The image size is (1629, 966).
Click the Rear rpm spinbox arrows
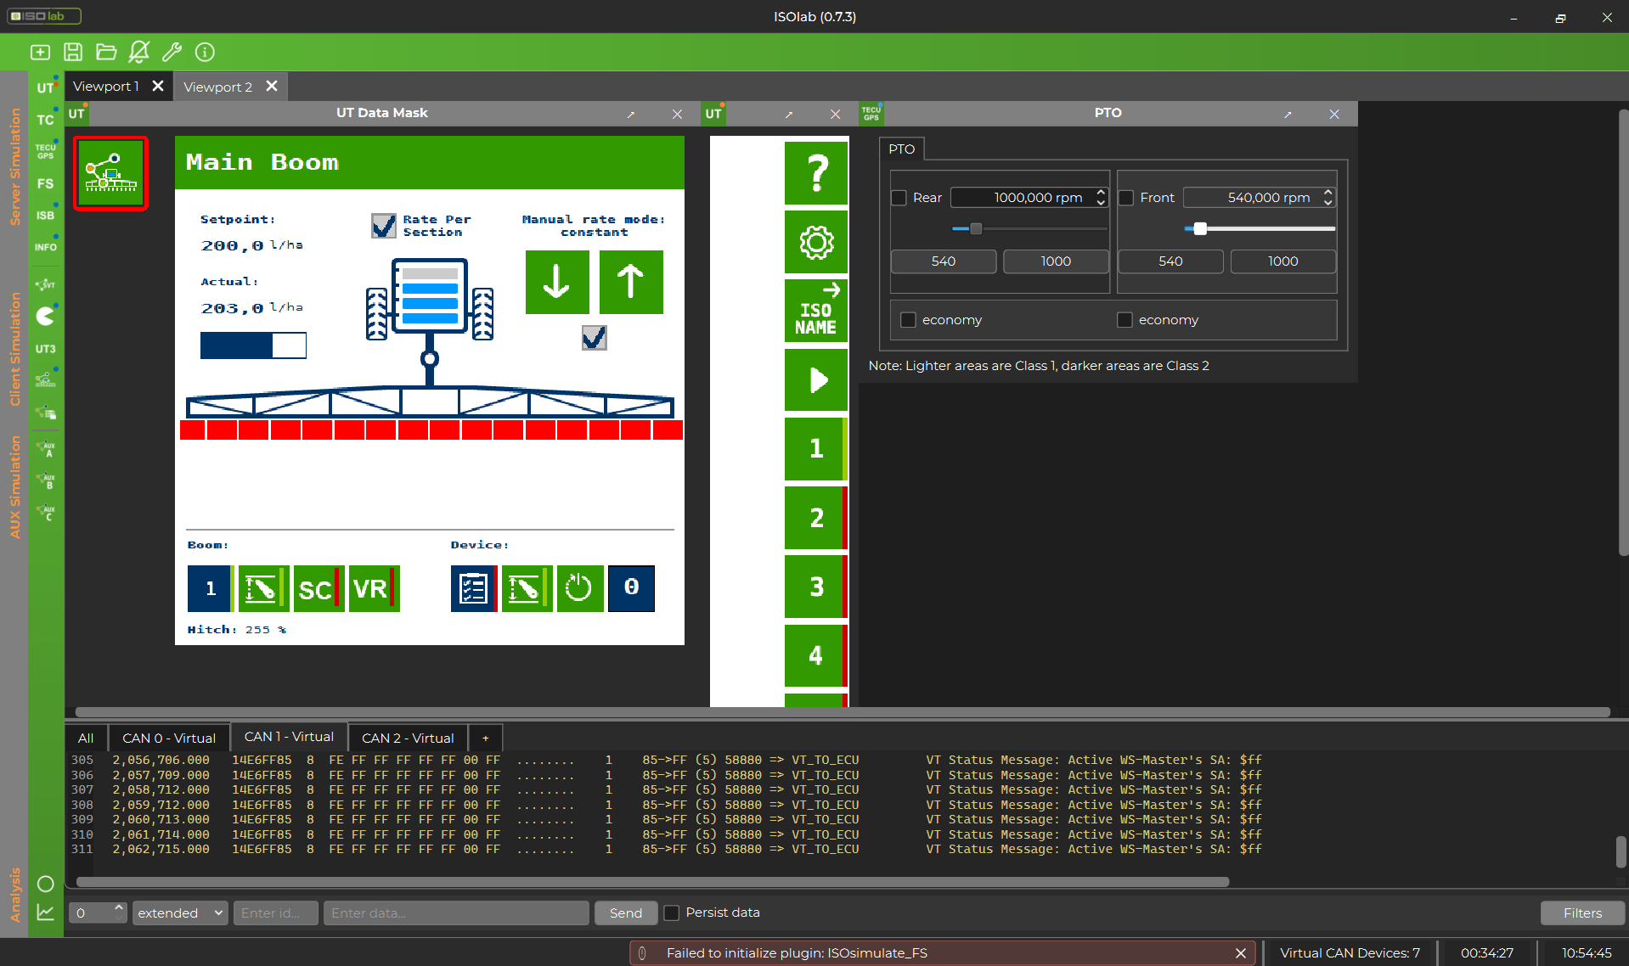pos(1101,197)
